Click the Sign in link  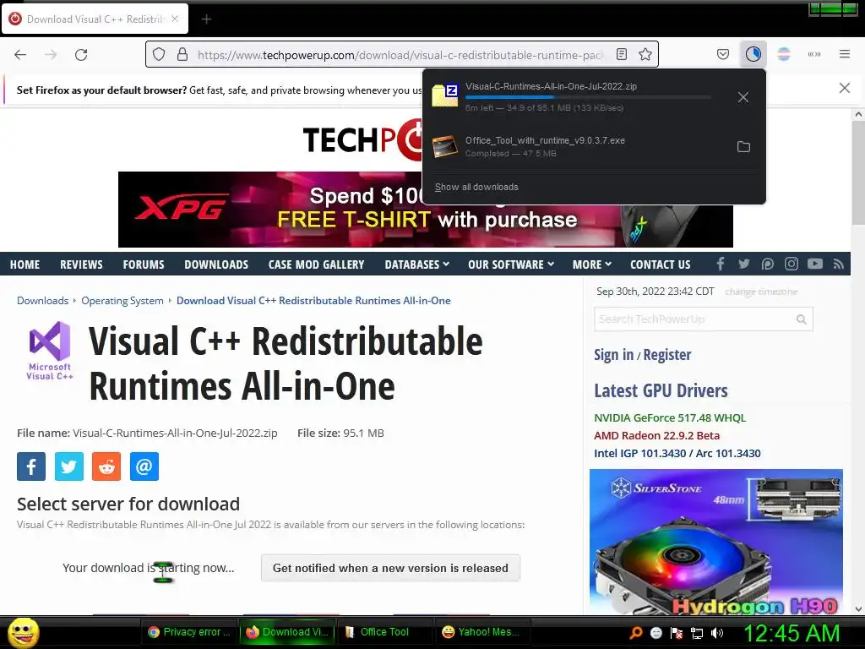(x=613, y=354)
